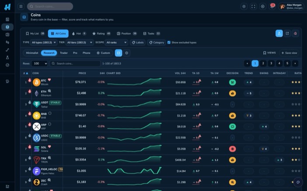Open the checkmark tasks icon in sidebar
Image resolution: width=307 pixels, height=191 pixels.
[7, 65]
